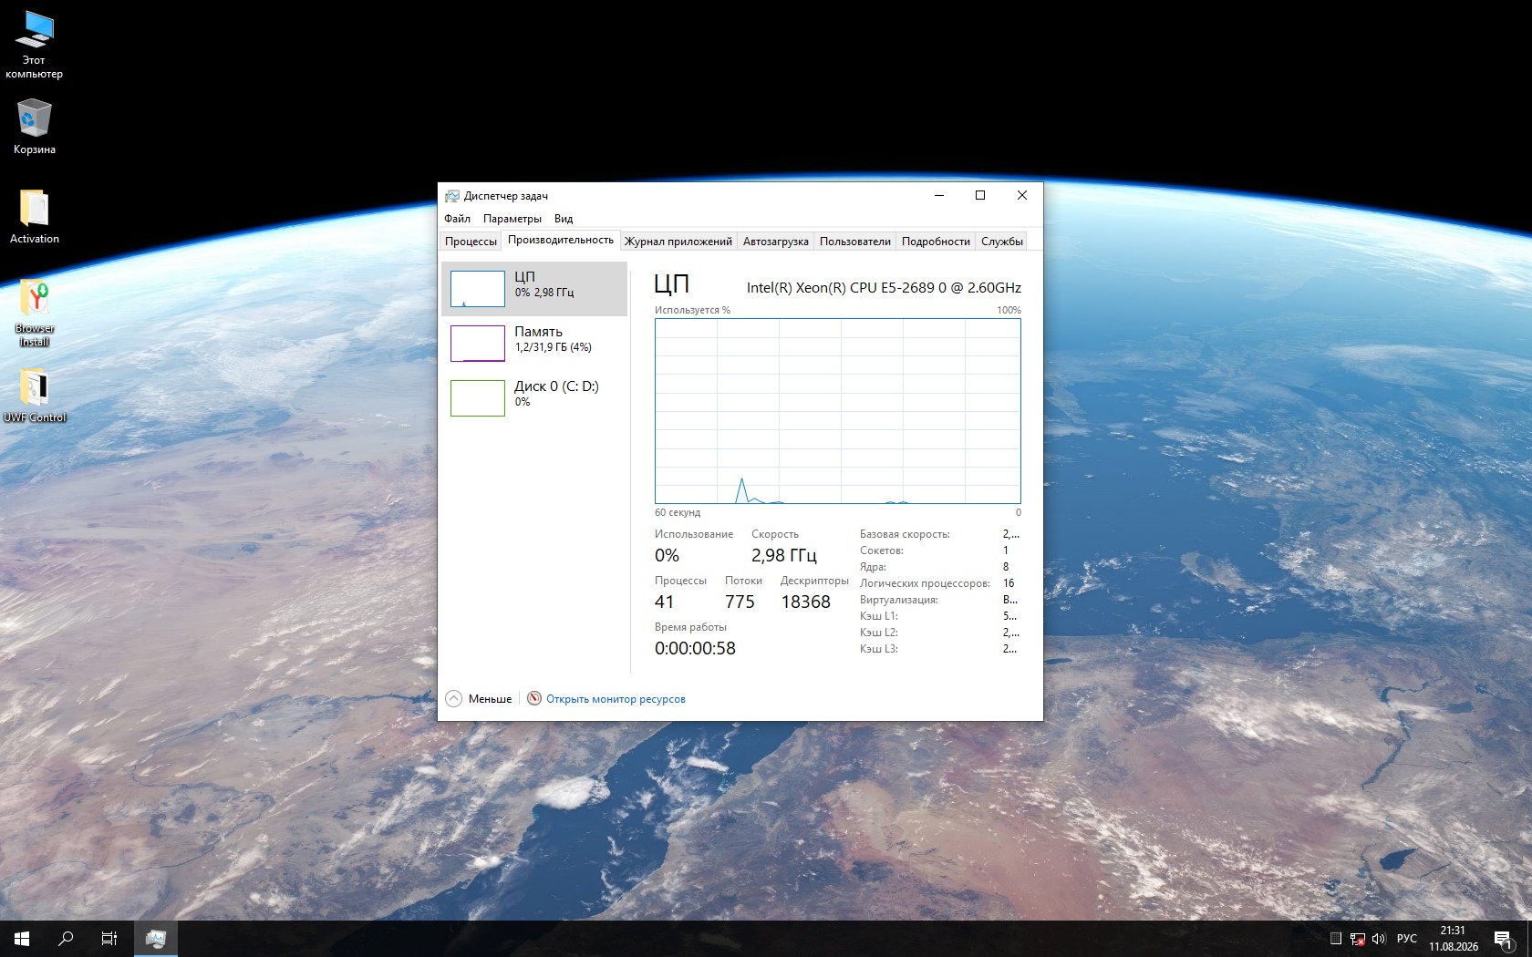
Task: Select the Производительность tab
Action: tap(561, 240)
